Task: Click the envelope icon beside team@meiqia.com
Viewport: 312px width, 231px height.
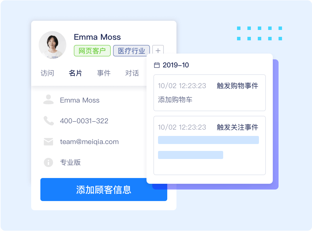Action: (49, 142)
